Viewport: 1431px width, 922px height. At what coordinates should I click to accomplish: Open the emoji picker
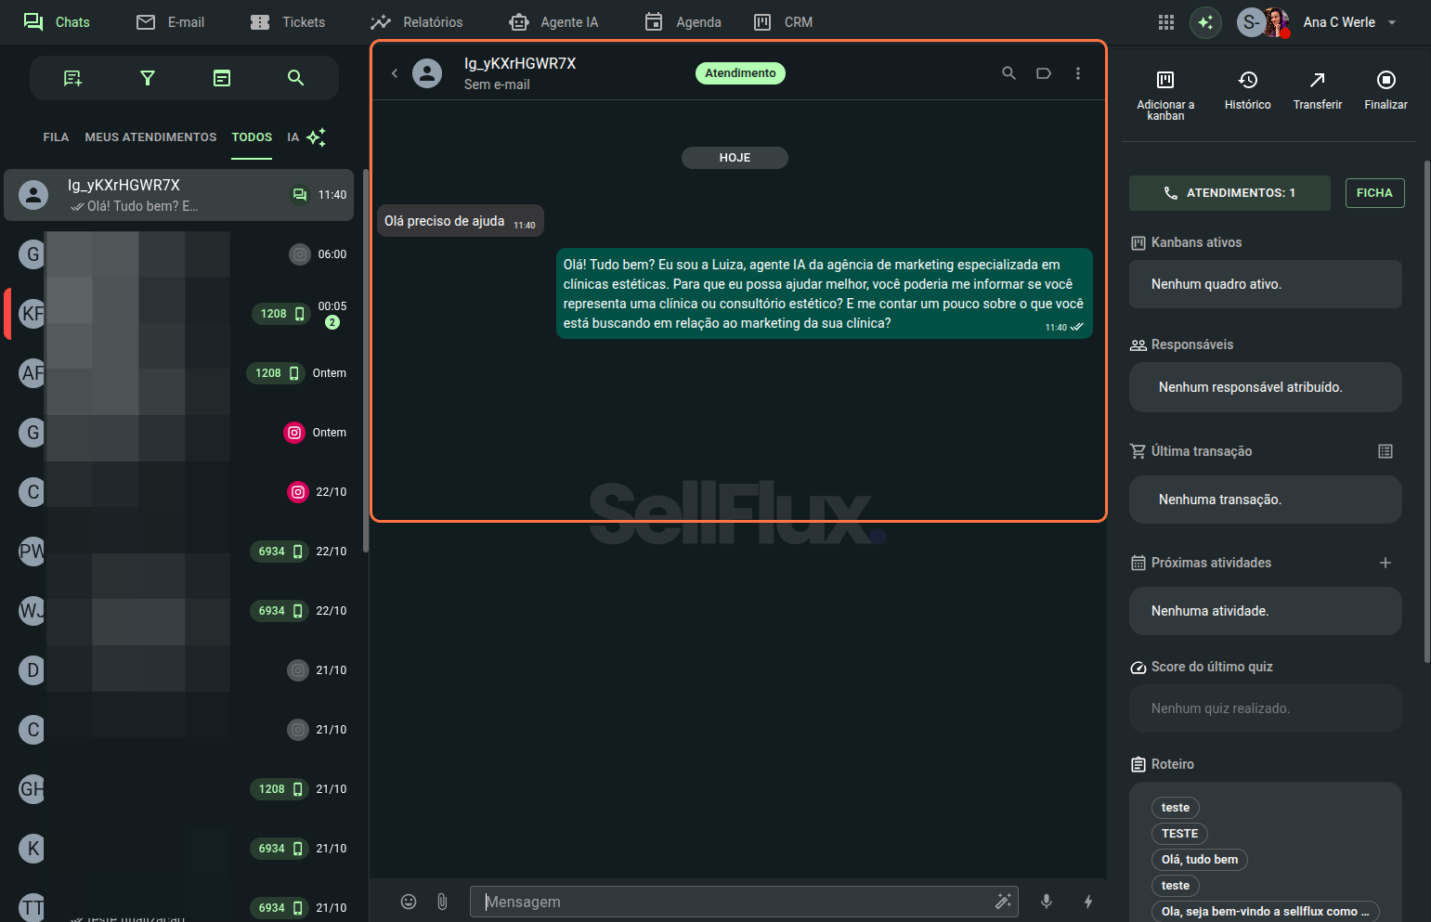409,902
